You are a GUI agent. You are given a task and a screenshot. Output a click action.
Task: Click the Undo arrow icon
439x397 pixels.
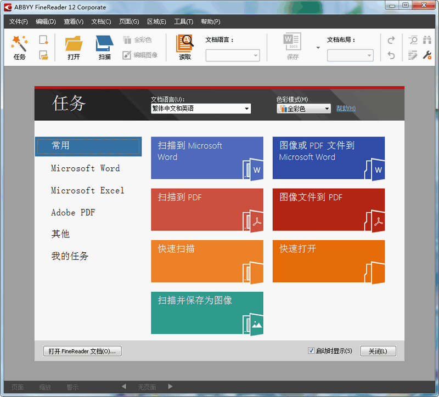[x=391, y=55]
